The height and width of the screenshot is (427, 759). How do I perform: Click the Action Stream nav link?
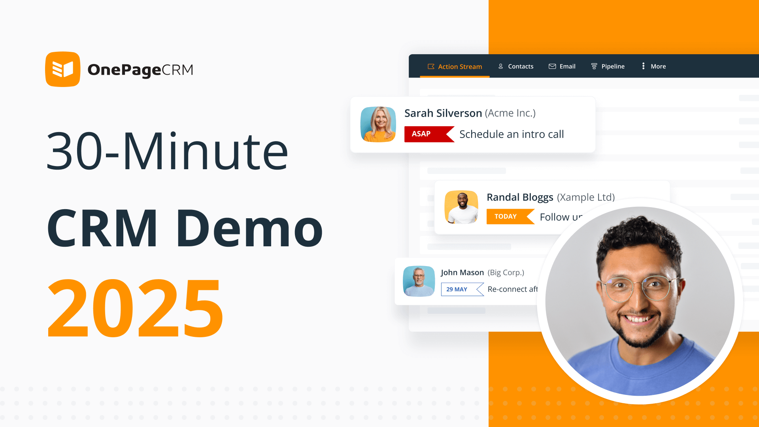tap(455, 66)
